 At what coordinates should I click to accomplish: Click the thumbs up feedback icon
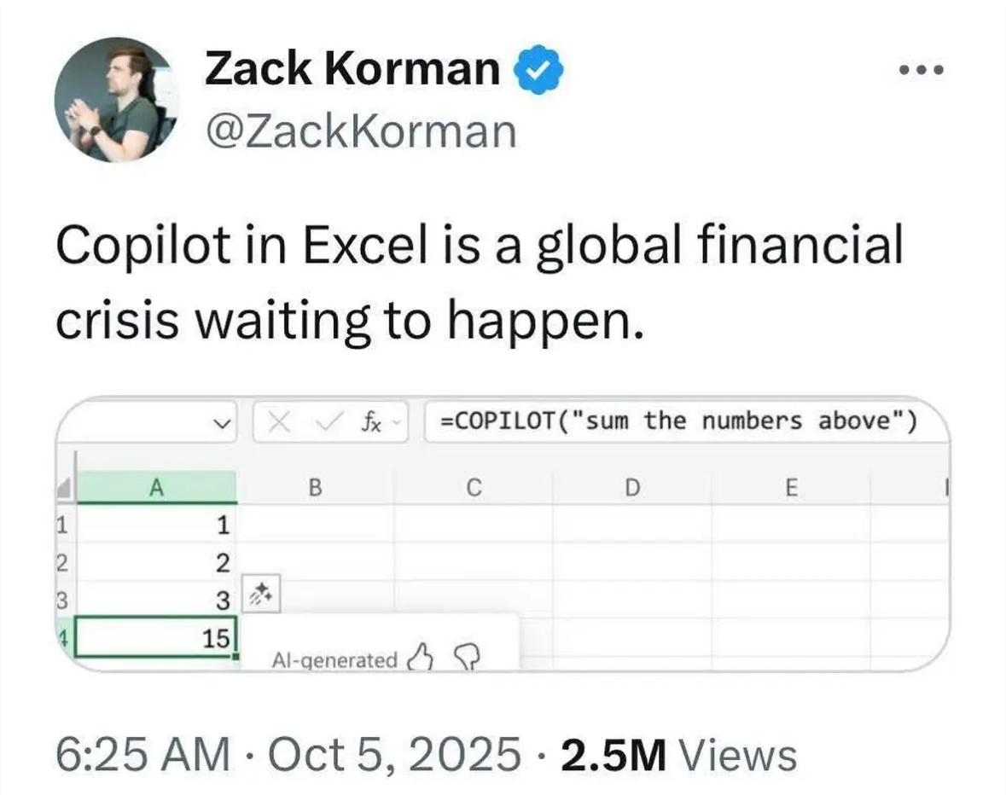422,658
